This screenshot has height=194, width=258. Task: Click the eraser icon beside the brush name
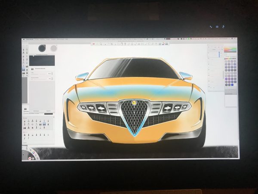(32, 69)
